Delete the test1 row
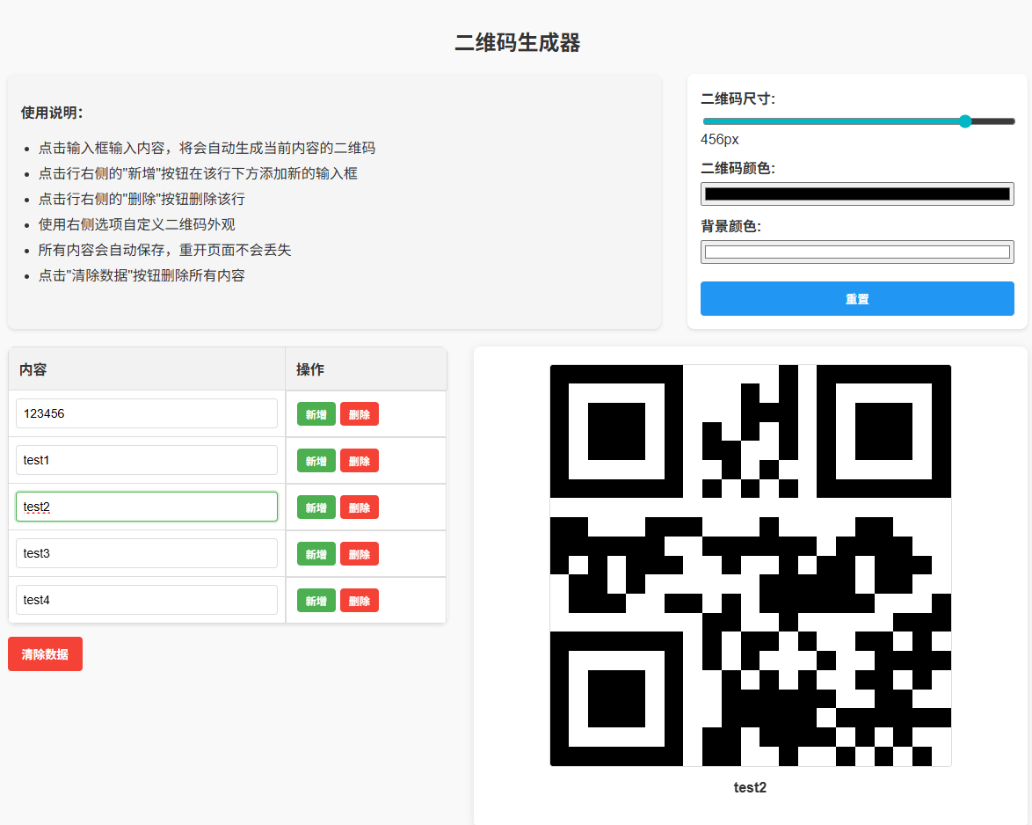The height and width of the screenshot is (825, 1032). [x=359, y=461]
